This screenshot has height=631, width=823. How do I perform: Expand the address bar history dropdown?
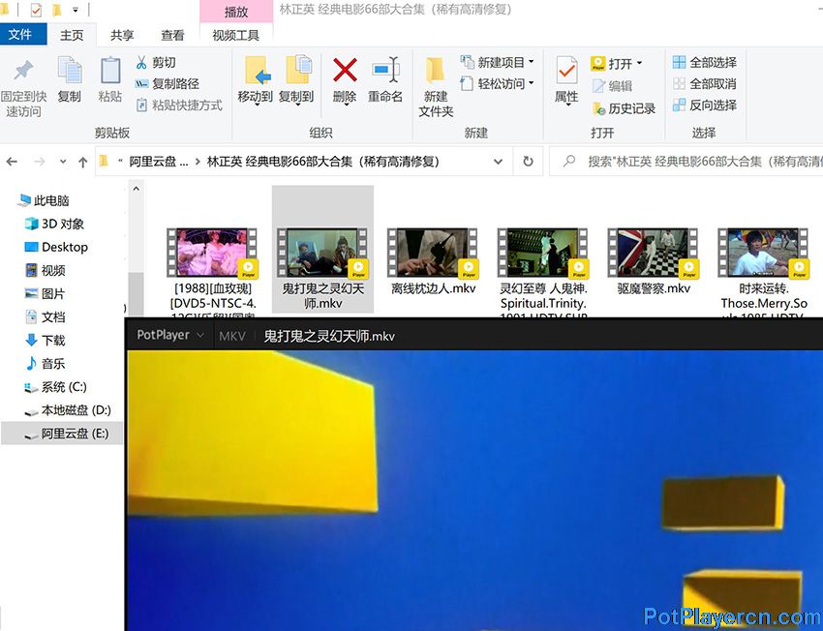[498, 162]
